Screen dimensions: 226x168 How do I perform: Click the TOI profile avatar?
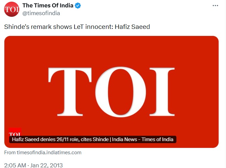11,9
